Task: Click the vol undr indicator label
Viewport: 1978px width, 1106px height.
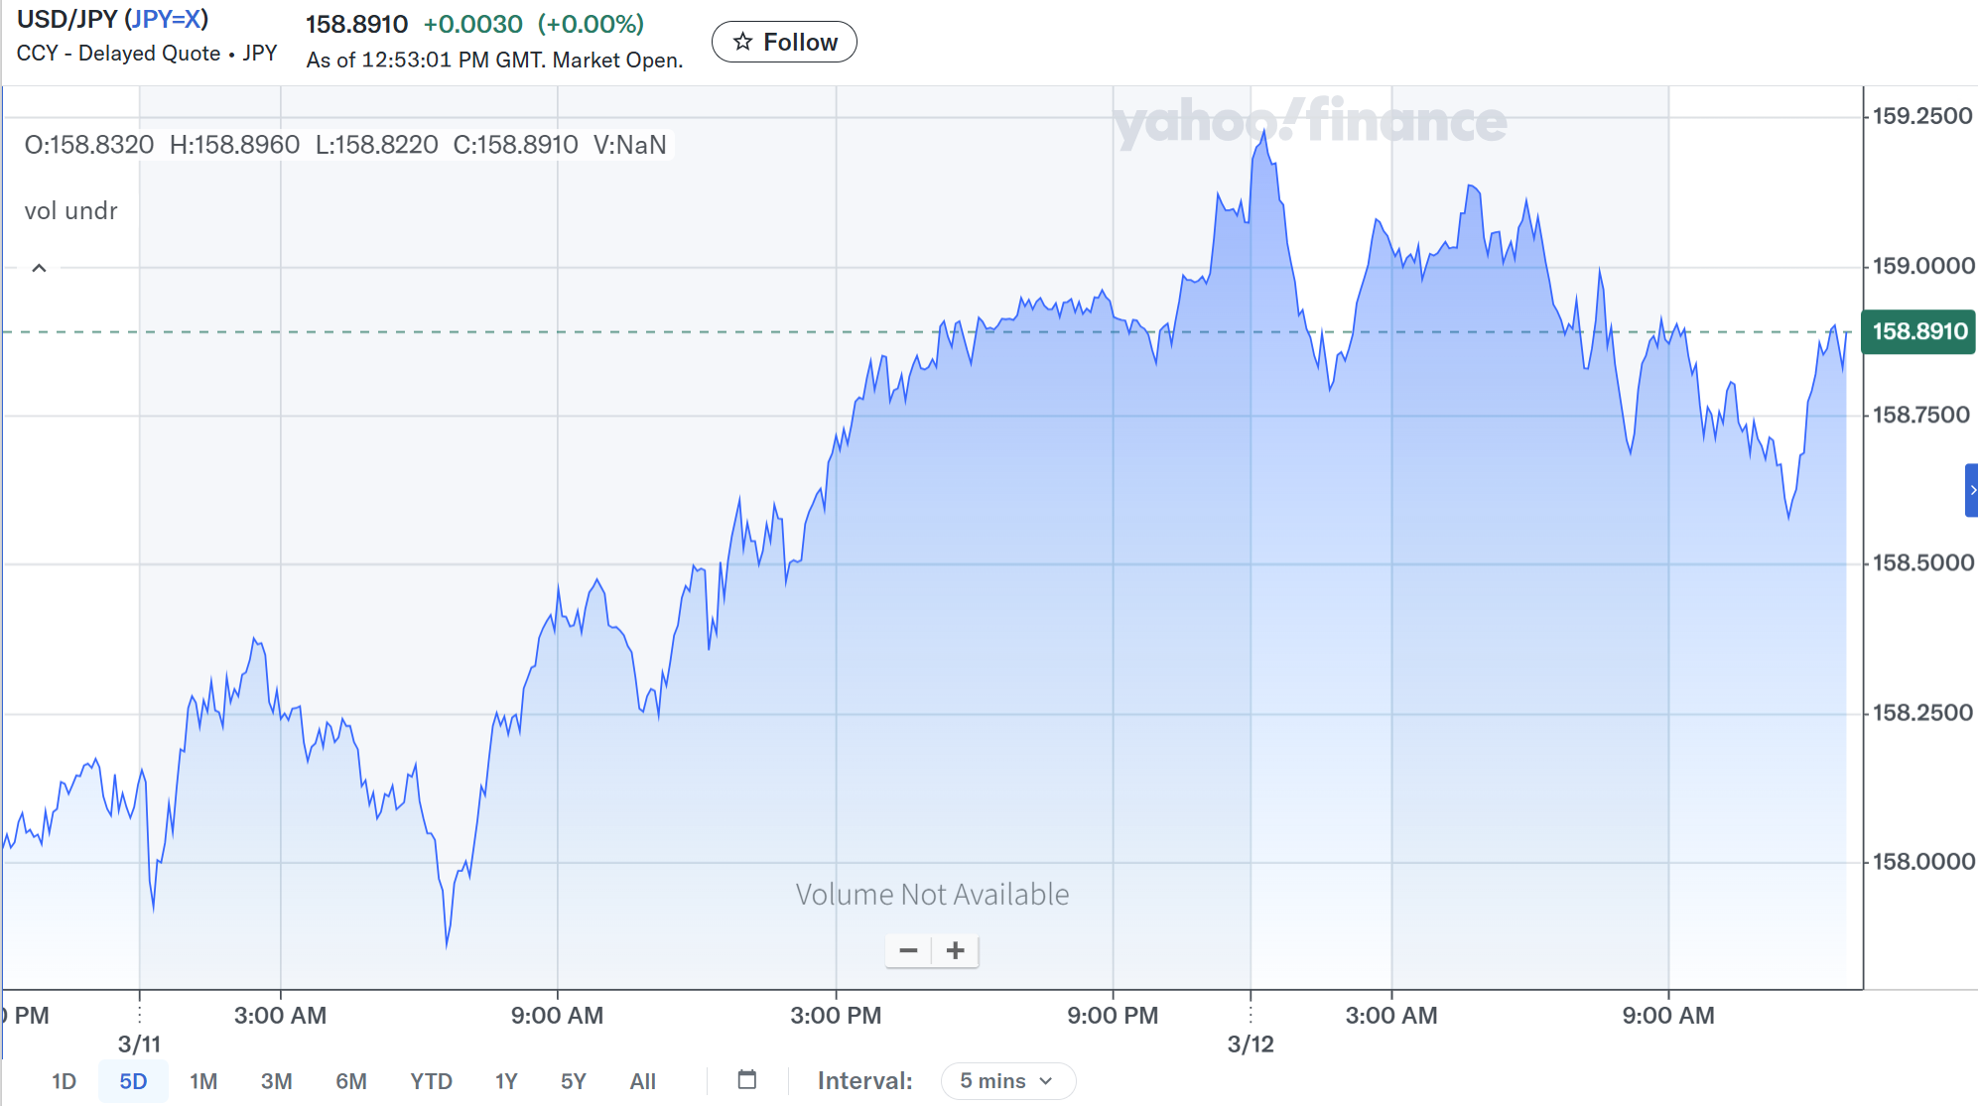Action: pos(70,211)
